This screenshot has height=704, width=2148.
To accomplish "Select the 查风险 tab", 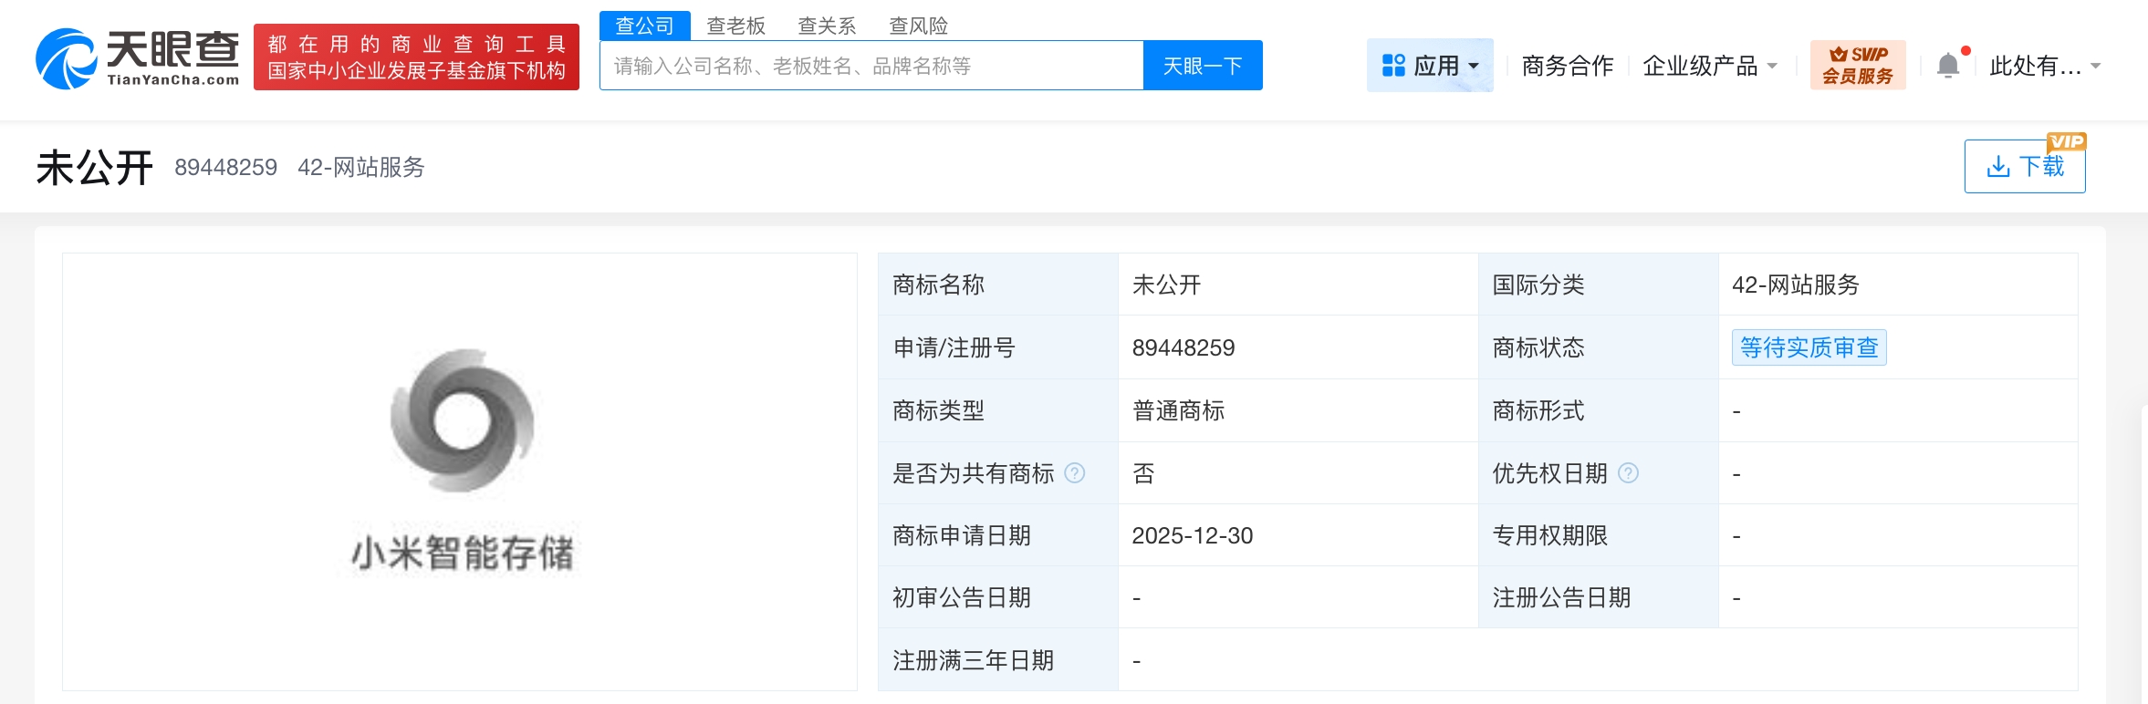I will coord(918,26).
